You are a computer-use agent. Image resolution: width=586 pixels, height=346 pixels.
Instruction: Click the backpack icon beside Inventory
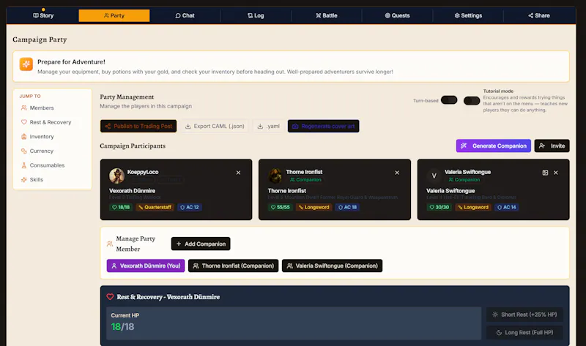pyautogui.click(x=24, y=137)
